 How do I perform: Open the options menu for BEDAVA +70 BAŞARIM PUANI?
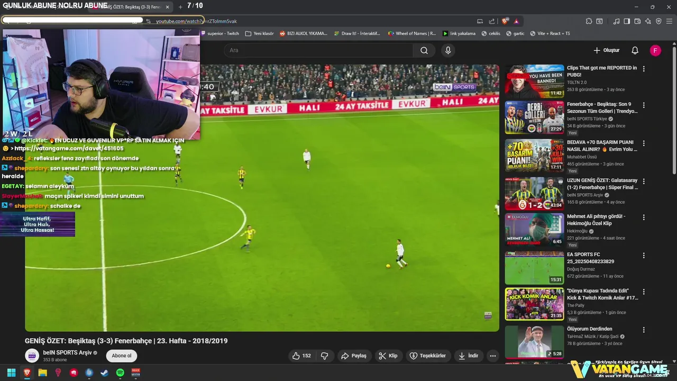644,143
